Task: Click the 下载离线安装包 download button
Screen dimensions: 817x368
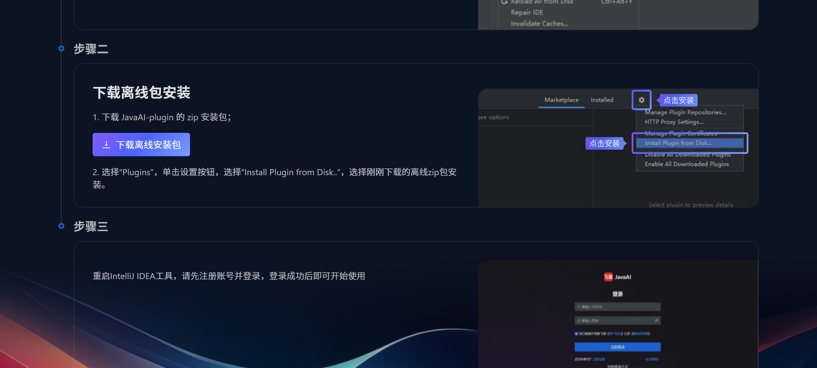Action: [141, 144]
